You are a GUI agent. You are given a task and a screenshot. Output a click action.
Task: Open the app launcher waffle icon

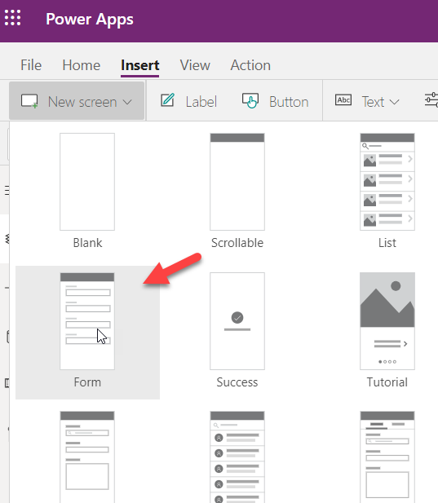[12, 18]
